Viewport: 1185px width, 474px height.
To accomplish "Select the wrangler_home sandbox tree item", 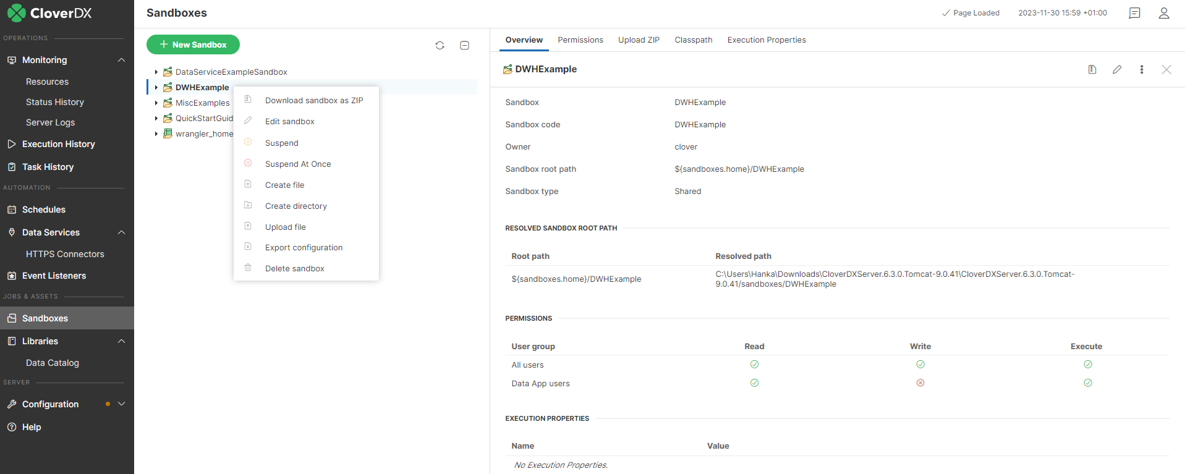I will pos(204,134).
